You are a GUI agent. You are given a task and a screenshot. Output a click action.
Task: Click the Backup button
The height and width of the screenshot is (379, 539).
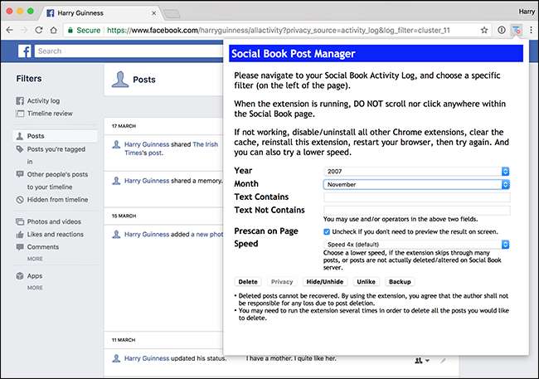(400, 282)
